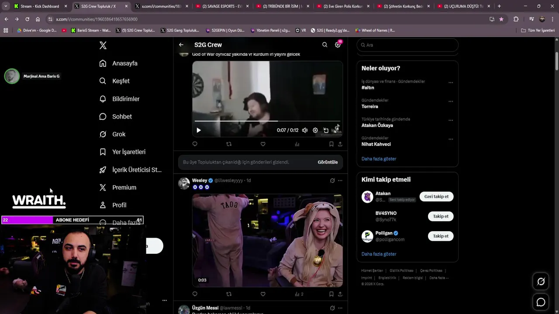Enter fullscreen on first video
The height and width of the screenshot is (314, 559).
coord(337,130)
